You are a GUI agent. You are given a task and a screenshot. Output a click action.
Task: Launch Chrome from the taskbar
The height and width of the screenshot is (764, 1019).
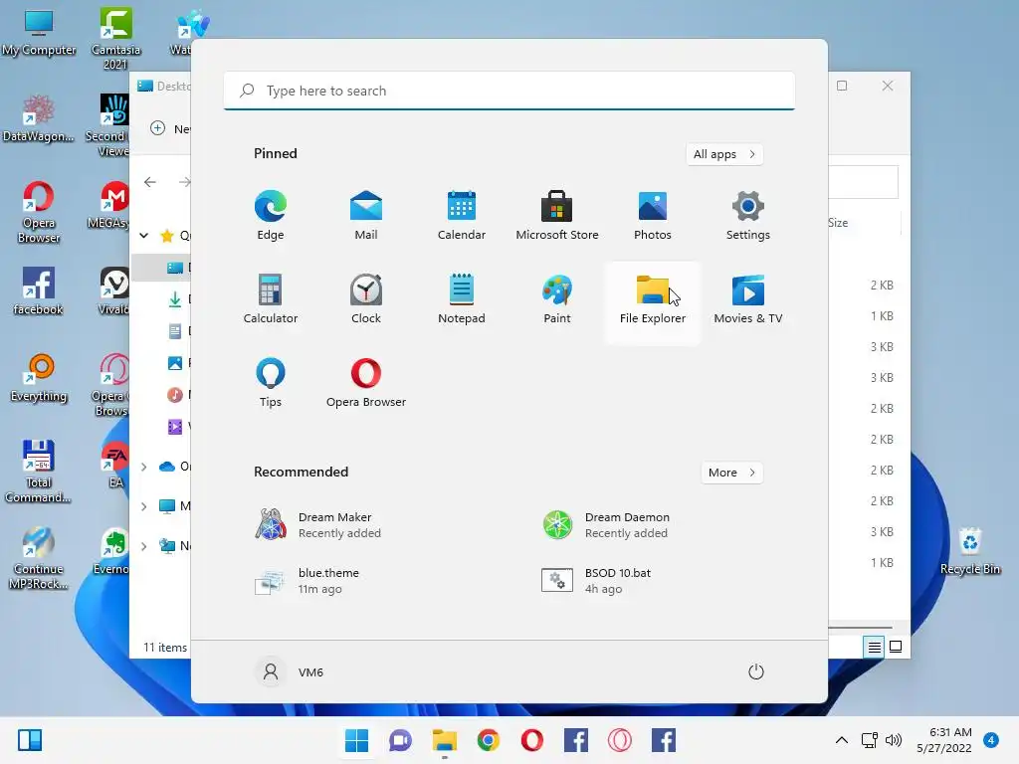pyautogui.click(x=488, y=740)
